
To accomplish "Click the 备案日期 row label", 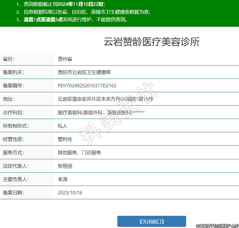I will 13,193.
